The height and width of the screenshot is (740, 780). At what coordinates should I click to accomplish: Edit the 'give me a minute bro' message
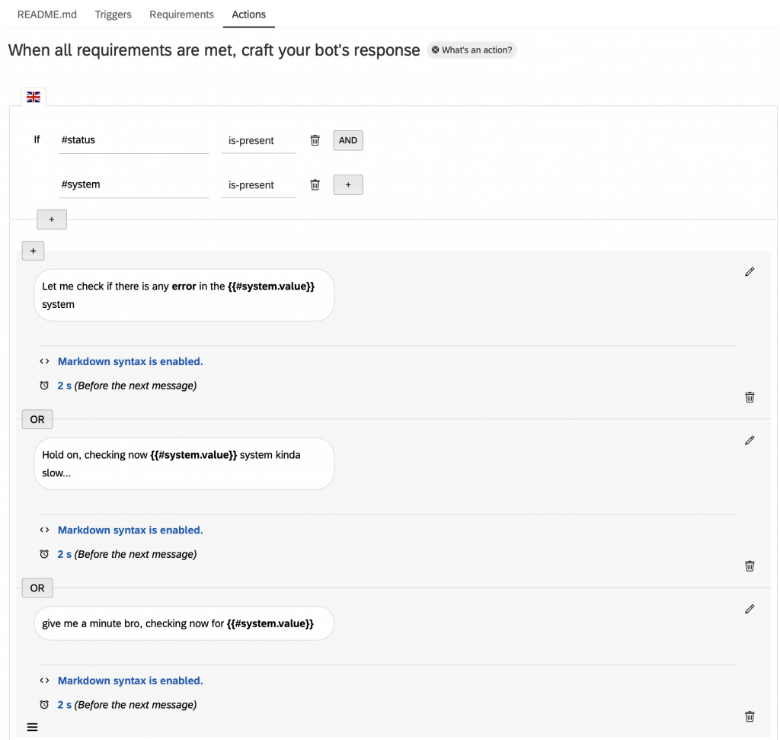click(750, 609)
